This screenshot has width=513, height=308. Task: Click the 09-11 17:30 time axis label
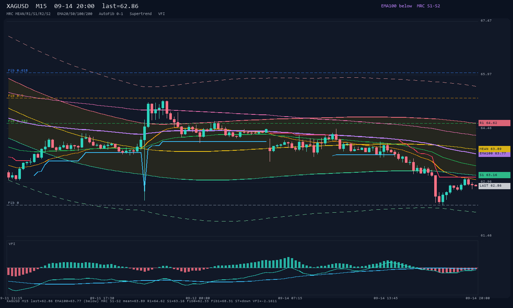coord(102,298)
